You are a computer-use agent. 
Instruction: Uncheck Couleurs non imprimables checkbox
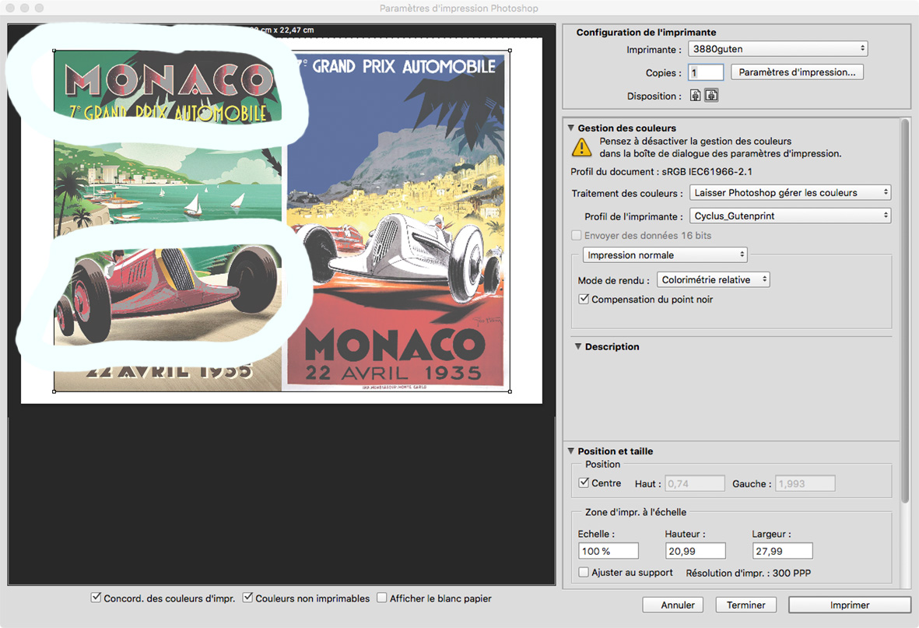tap(248, 598)
